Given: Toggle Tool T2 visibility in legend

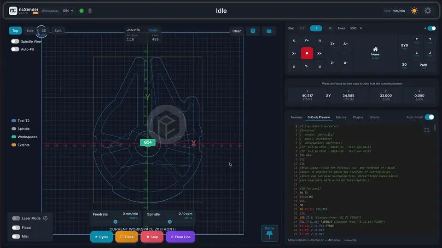Looking at the screenshot, I should pyautogui.click(x=20, y=121).
